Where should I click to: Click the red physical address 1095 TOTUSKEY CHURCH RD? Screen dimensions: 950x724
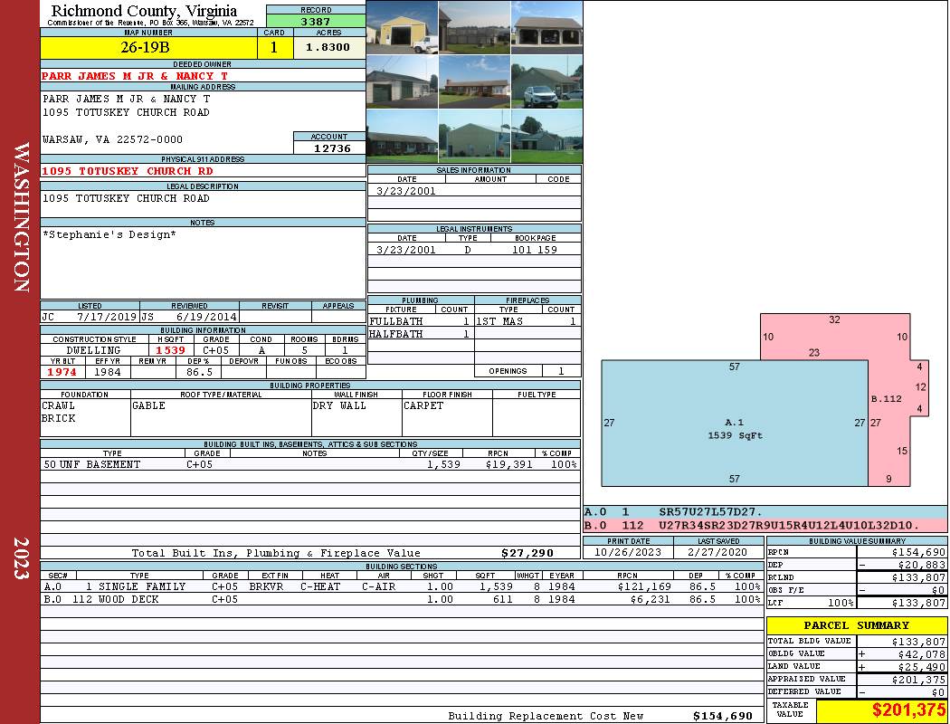pyautogui.click(x=128, y=171)
